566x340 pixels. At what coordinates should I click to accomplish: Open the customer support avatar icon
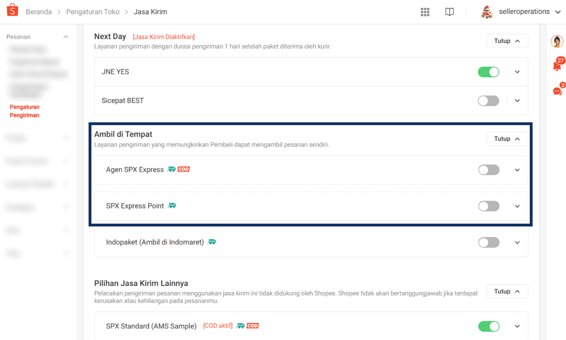557,41
